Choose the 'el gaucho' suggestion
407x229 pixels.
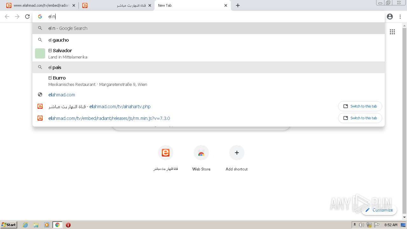click(x=209, y=40)
